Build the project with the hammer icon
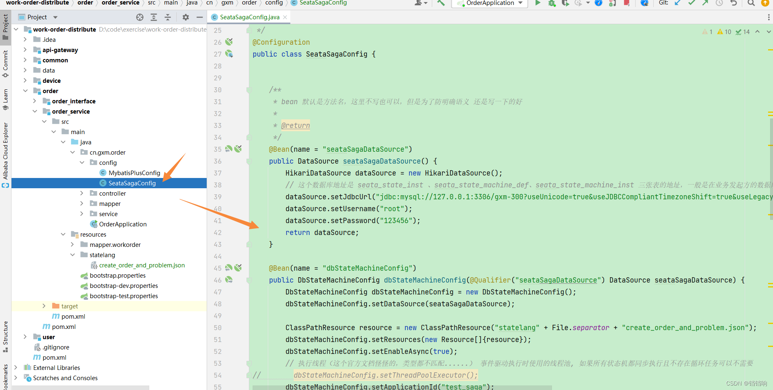Screen dimensions: 773x390 [x=441, y=3]
